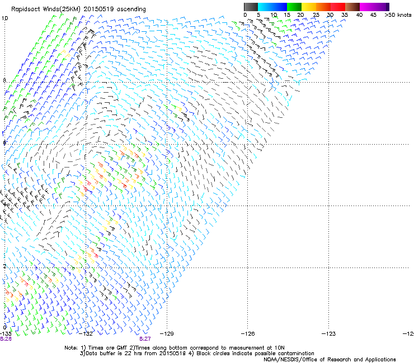Click longitude label '-132'
The width and height of the screenshot is (414, 363).
click(x=86, y=334)
